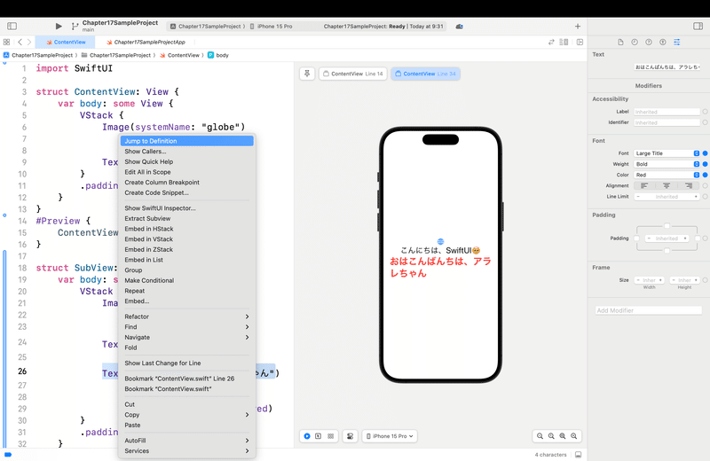Choose Extract Subview
The width and height of the screenshot is (710, 461).
[x=186, y=218]
